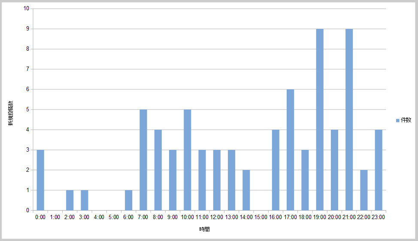
Task: Select the bar at 7:00
Action: pyautogui.click(x=143, y=160)
